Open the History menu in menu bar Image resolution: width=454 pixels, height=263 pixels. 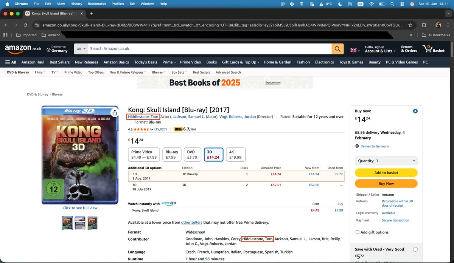[76, 4]
